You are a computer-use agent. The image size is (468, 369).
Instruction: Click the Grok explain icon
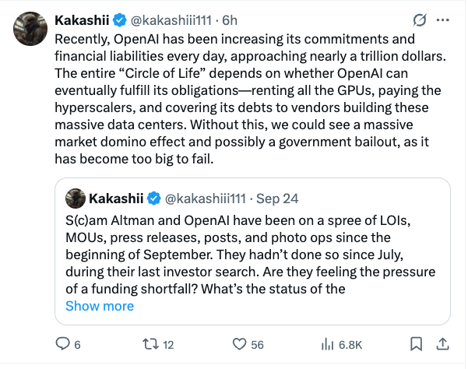tap(420, 19)
